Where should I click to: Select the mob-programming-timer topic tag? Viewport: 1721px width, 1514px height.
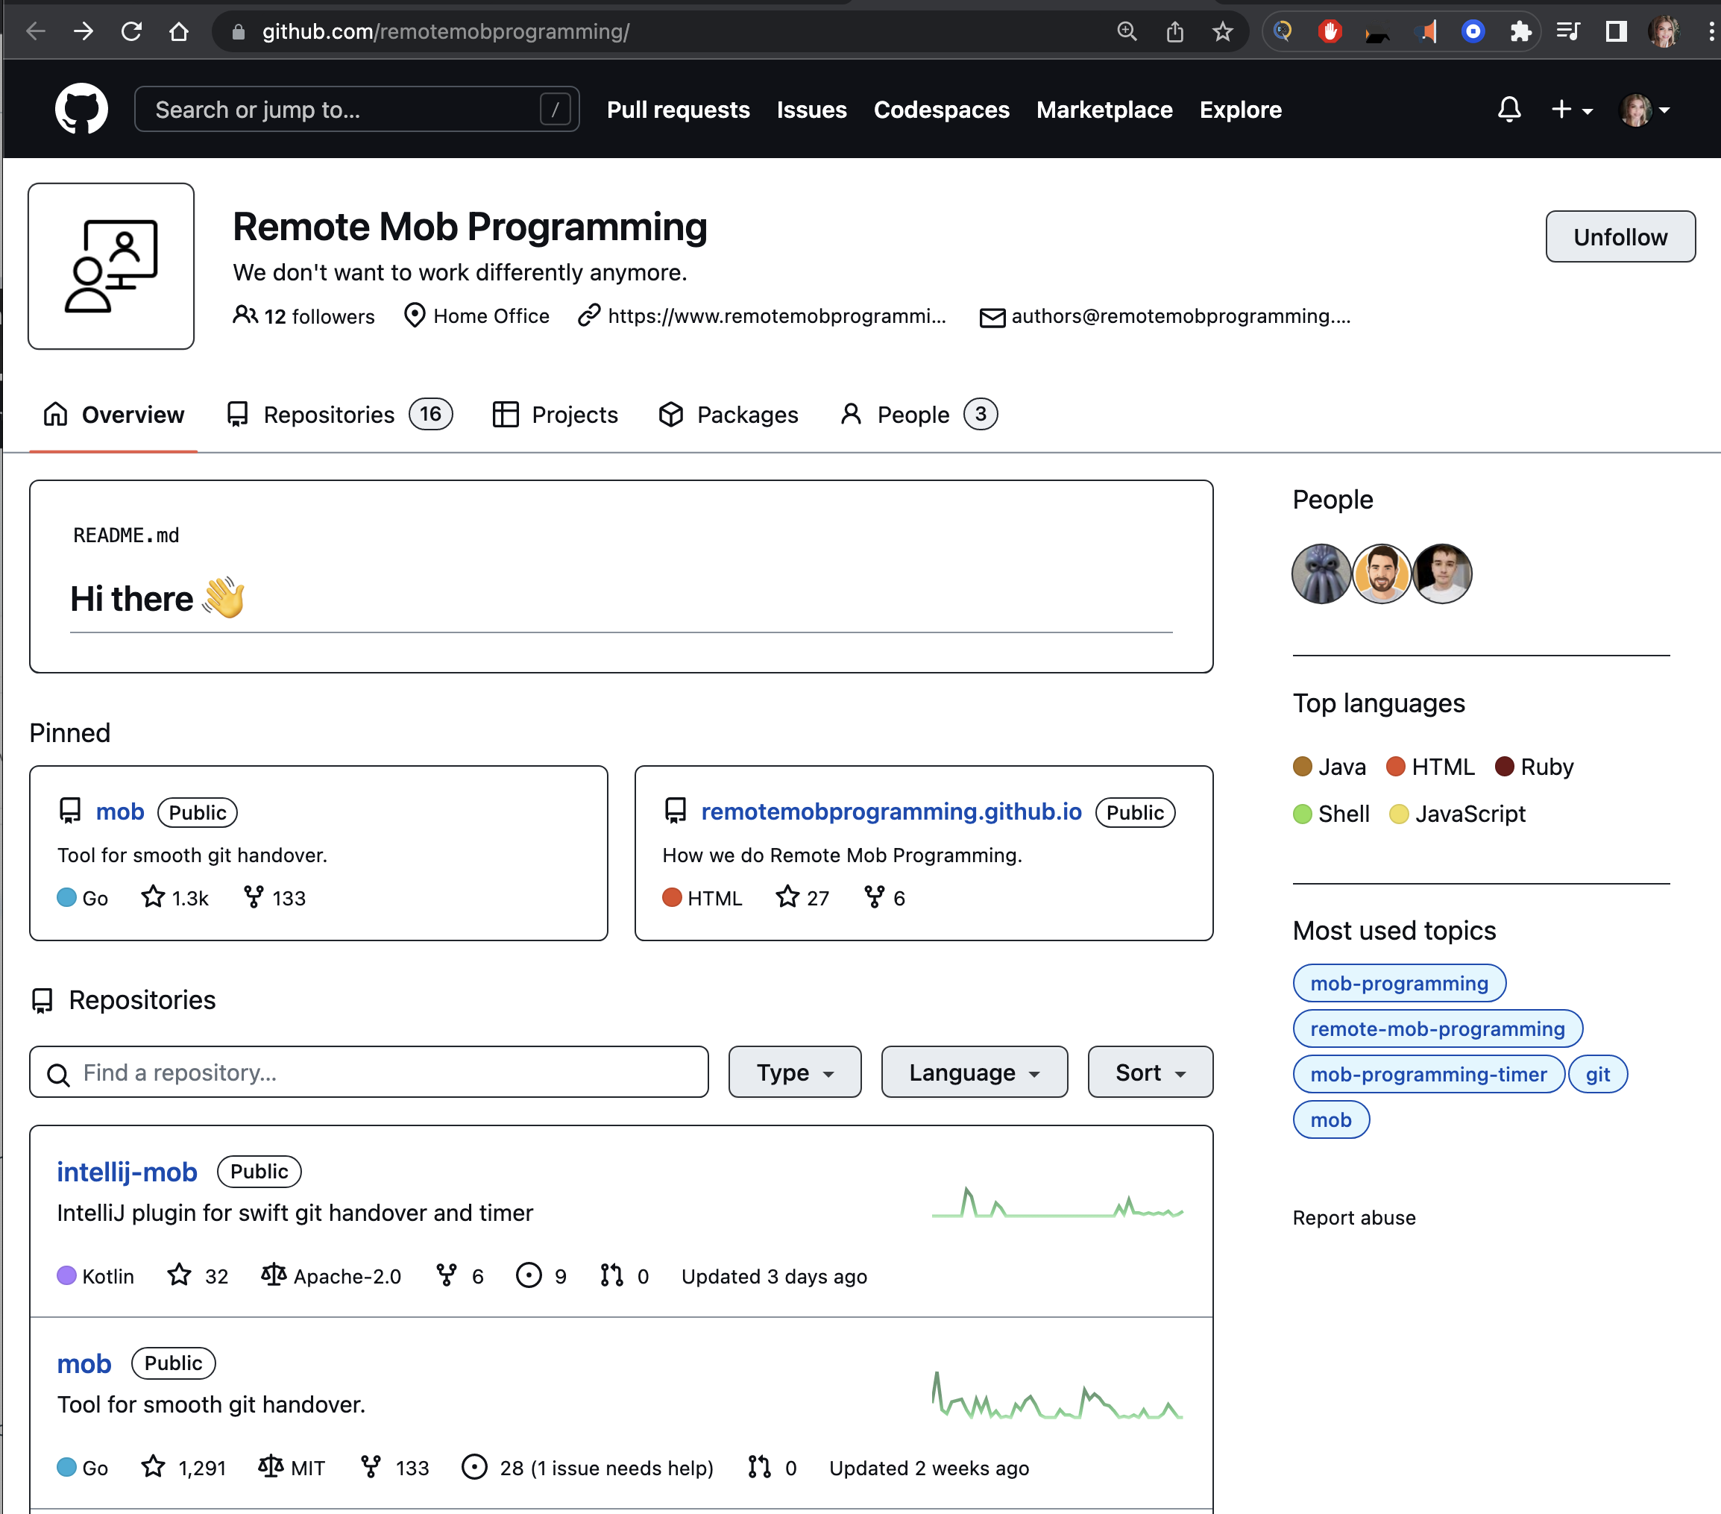pos(1428,1075)
